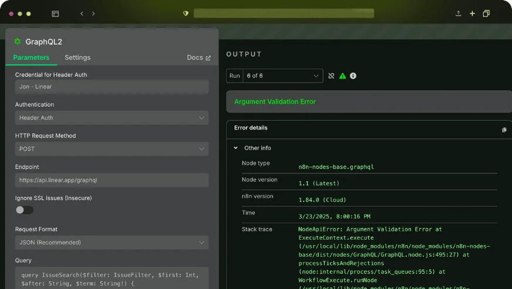Click the info circle icon

point(353,76)
